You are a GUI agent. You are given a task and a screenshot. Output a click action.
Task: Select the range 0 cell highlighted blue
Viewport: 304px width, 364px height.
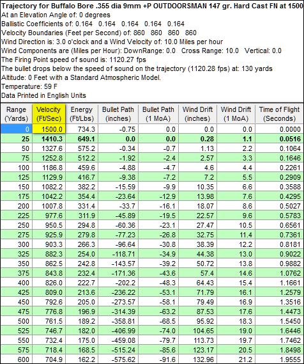click(x=16, y=129)
